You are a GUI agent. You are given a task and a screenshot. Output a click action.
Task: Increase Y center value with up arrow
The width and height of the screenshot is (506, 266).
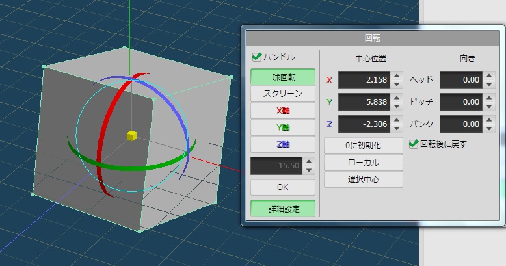[397, 98]
